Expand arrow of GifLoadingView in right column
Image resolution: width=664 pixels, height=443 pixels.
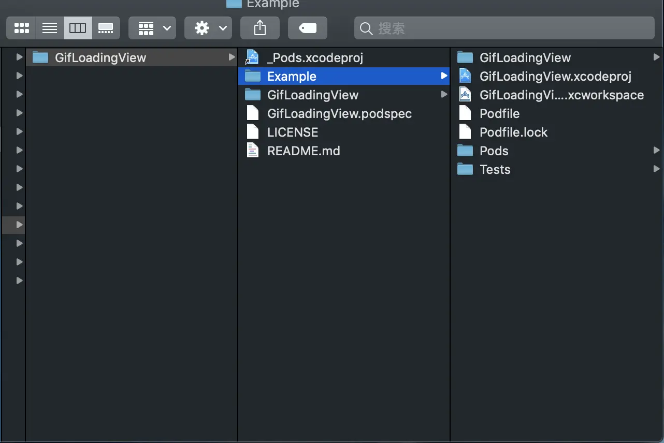656,57
